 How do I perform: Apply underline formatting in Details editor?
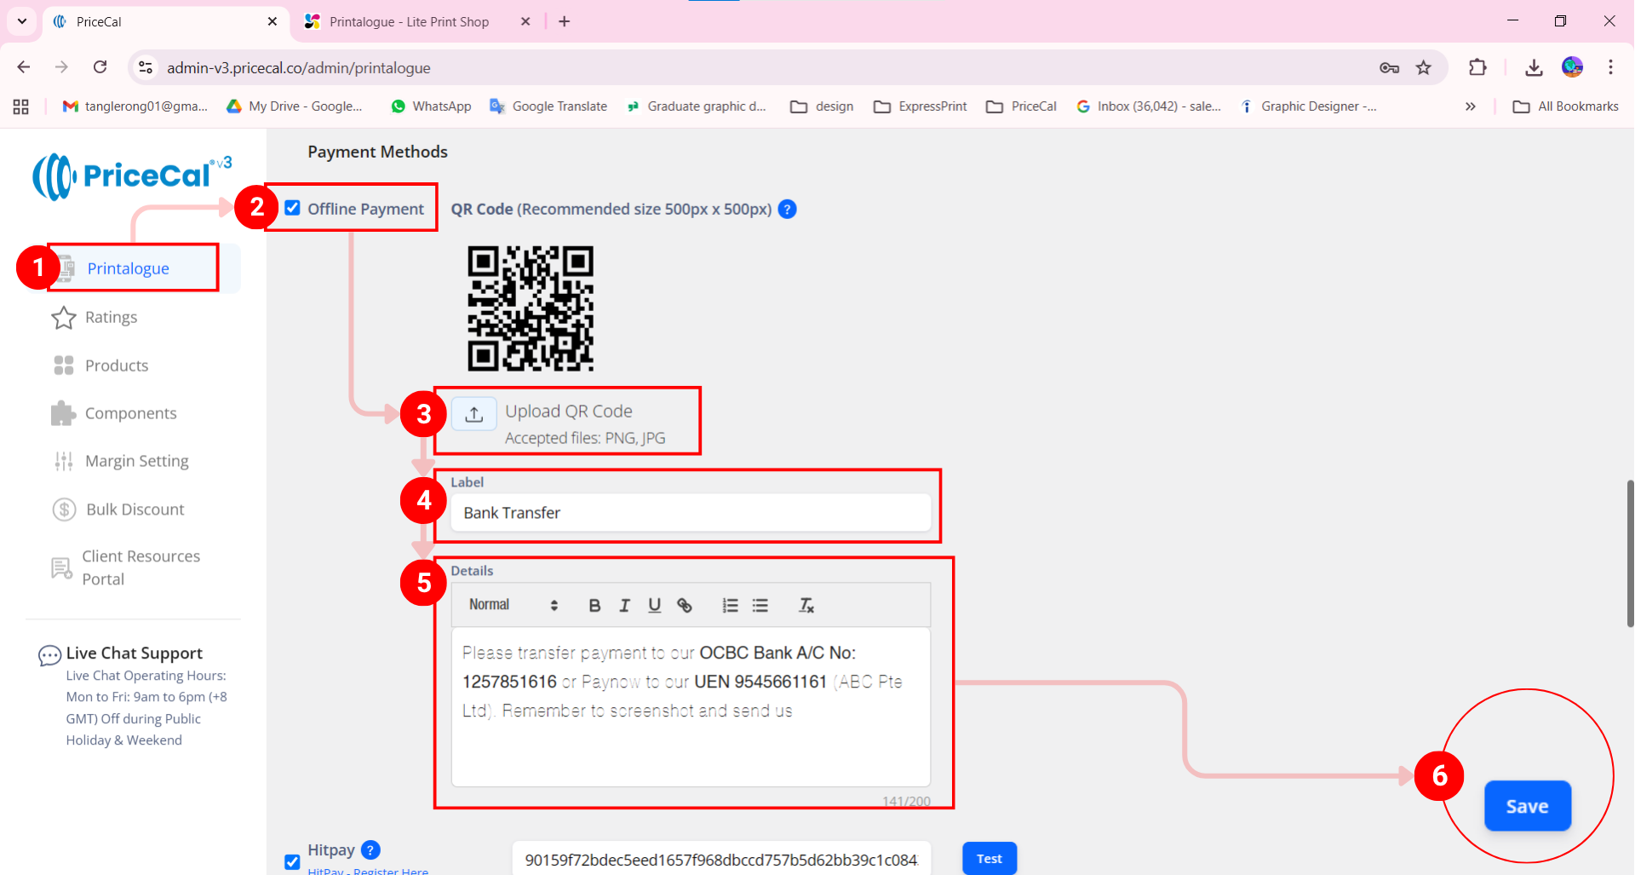point(654,606)
